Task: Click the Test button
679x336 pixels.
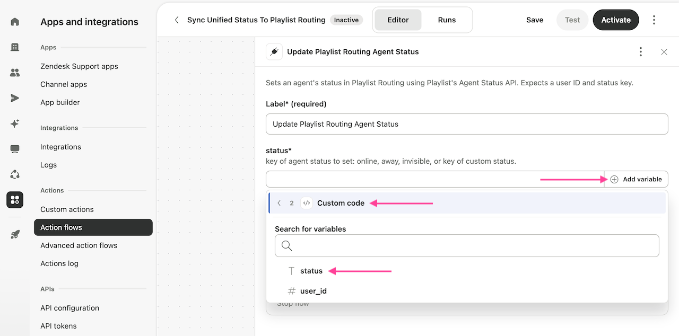Action: [572, 20]
